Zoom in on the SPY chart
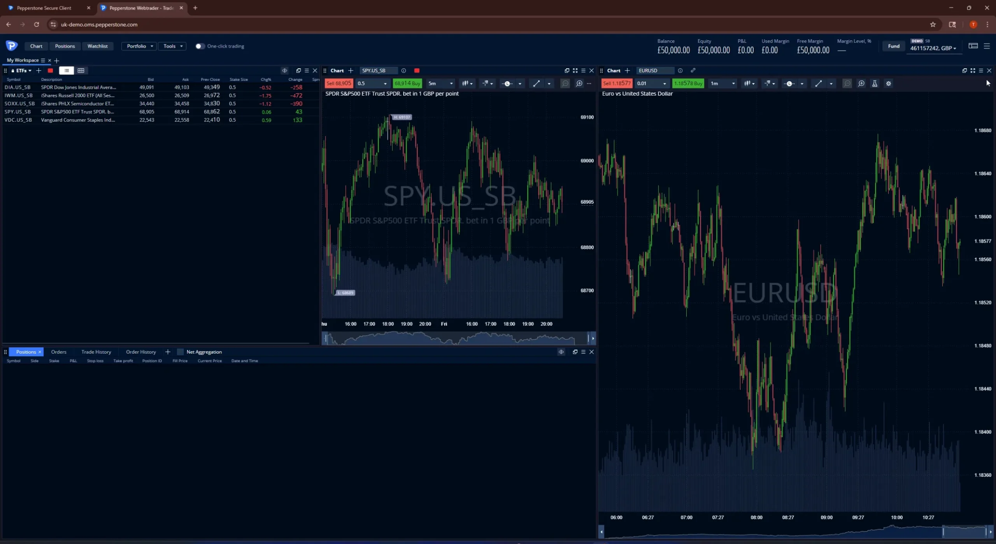 tap(579, 84)
